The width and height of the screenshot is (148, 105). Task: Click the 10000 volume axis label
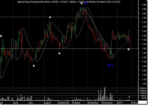pos(143,96)
